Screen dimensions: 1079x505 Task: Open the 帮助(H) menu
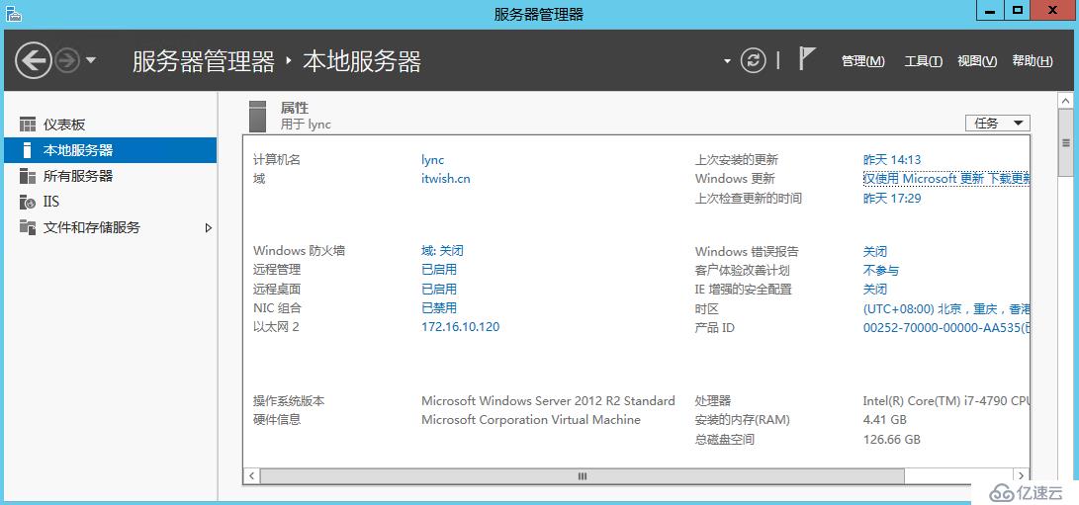[x=1033, y=61]
